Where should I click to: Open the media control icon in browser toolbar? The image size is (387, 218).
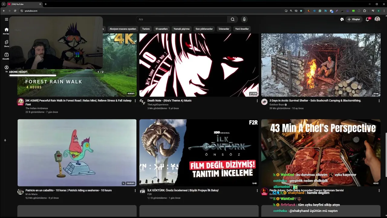tap(373, 11)
